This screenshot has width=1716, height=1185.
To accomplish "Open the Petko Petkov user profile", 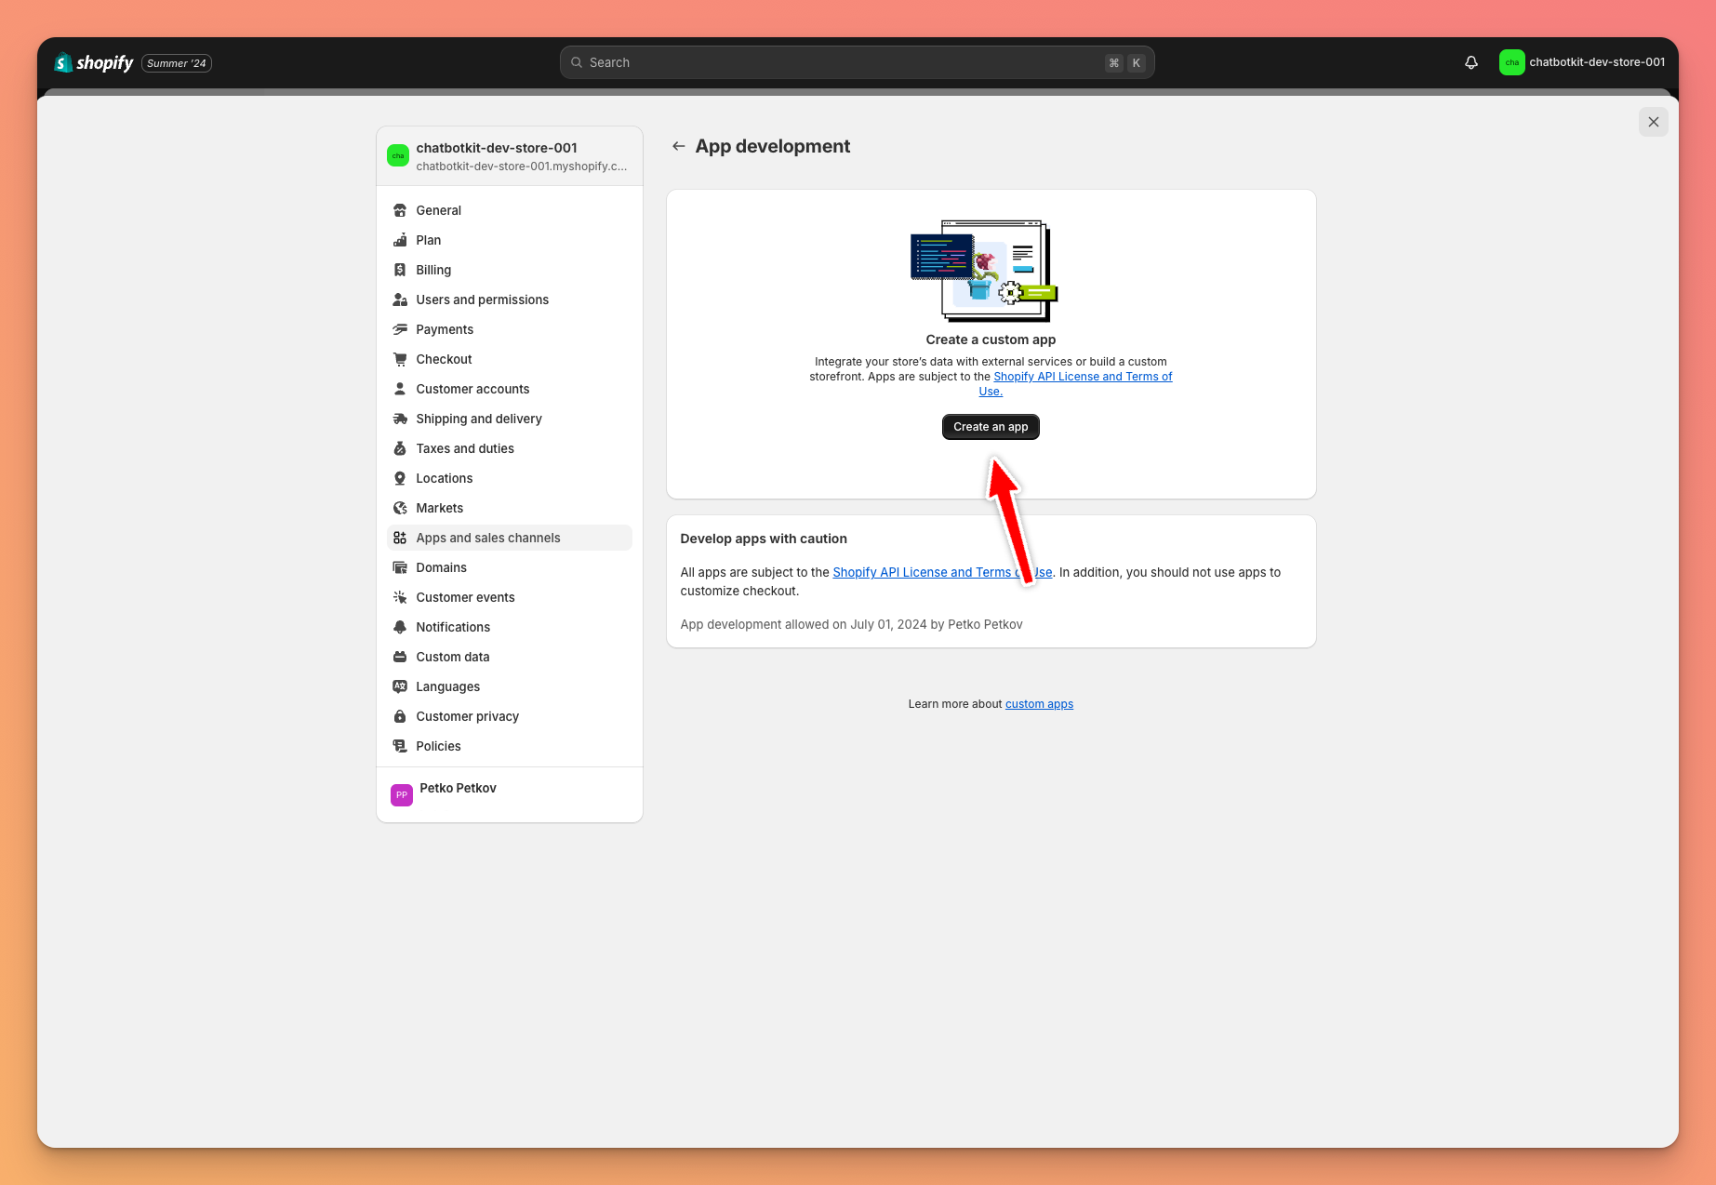I will tap(510, 794).
